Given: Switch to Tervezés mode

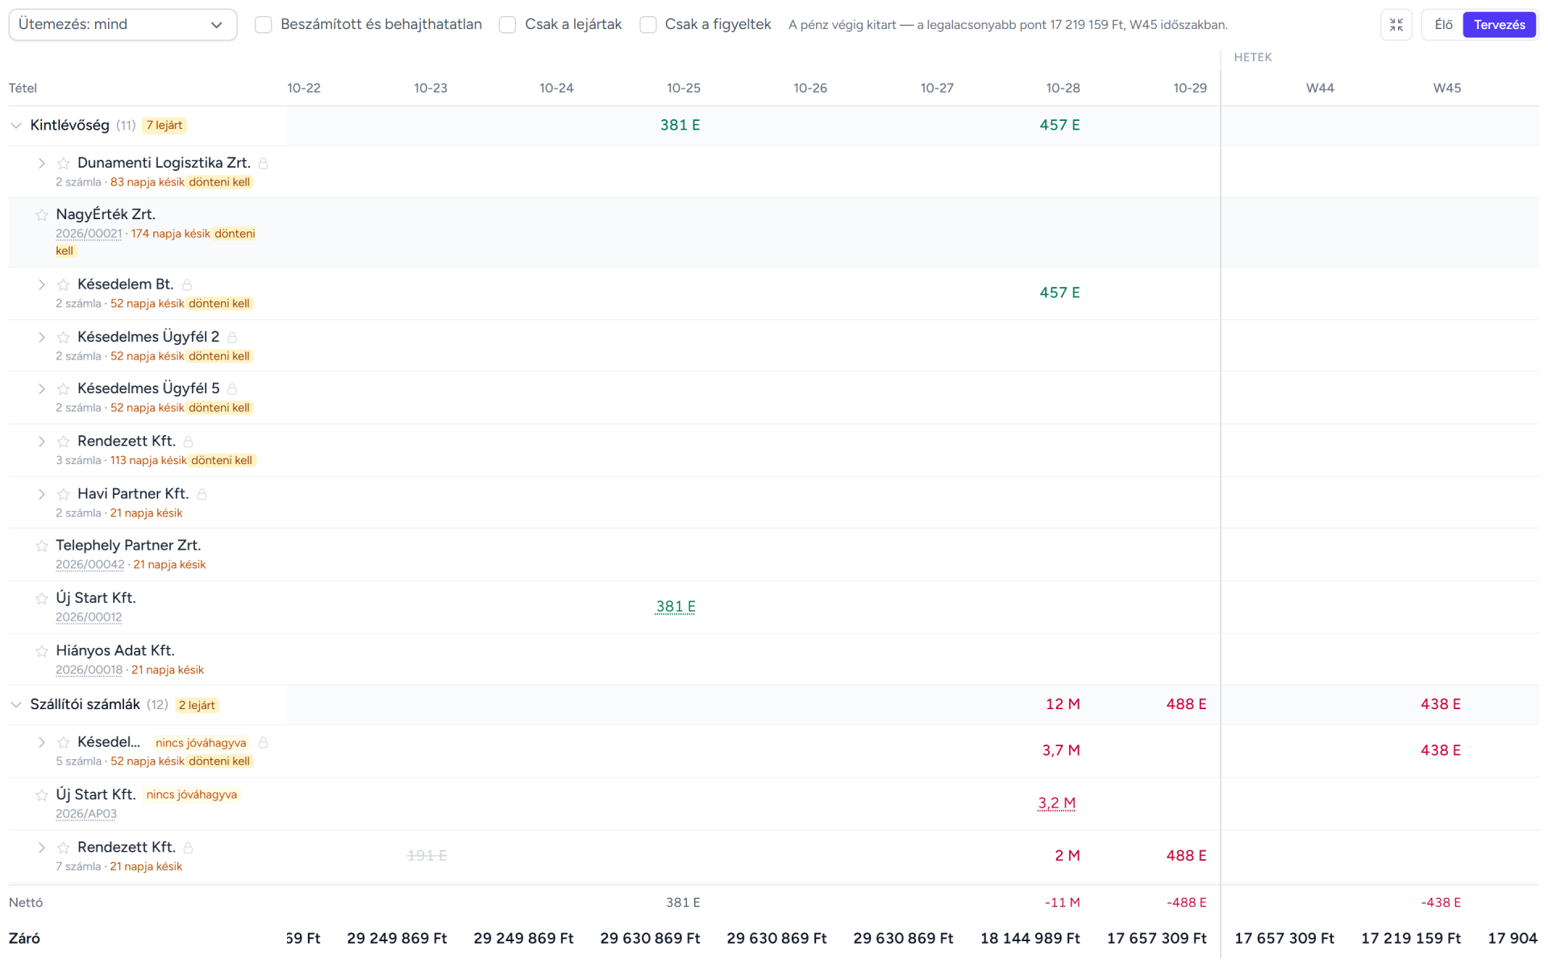Looking at the screenshot, I should click(x=1500, y=25).
